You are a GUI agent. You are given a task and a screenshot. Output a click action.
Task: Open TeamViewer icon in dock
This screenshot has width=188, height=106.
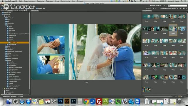tap(137, 101)
